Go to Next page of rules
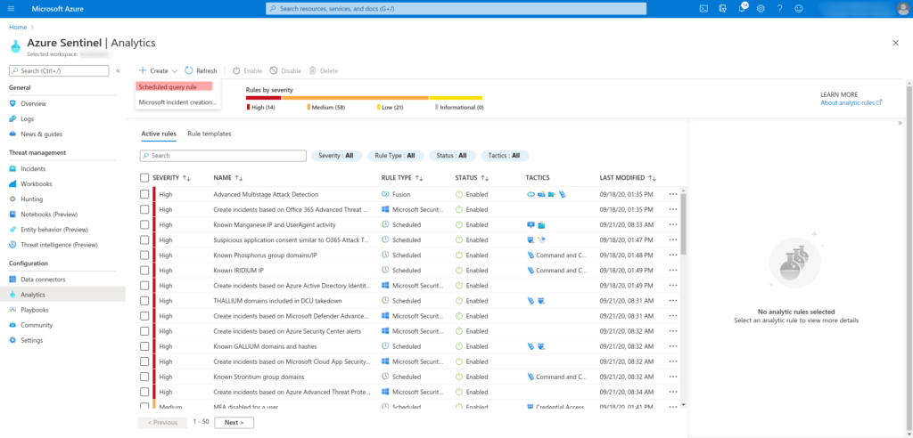The height and width of the screenshot is (438, 913). tap(234, 422)
